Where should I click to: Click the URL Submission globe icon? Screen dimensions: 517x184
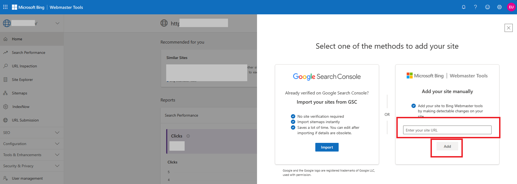tap(5, 120)
